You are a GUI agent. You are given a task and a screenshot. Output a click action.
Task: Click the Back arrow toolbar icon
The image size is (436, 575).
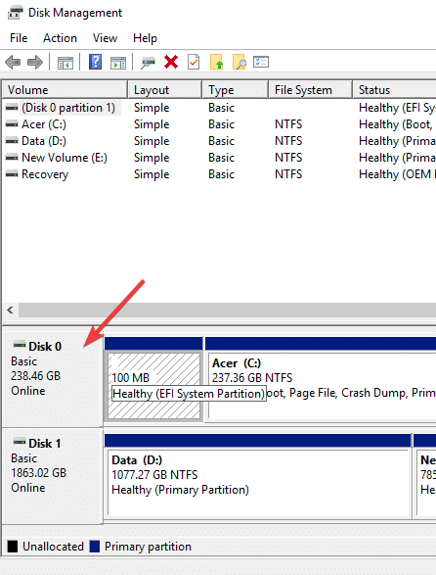[13, 62]
